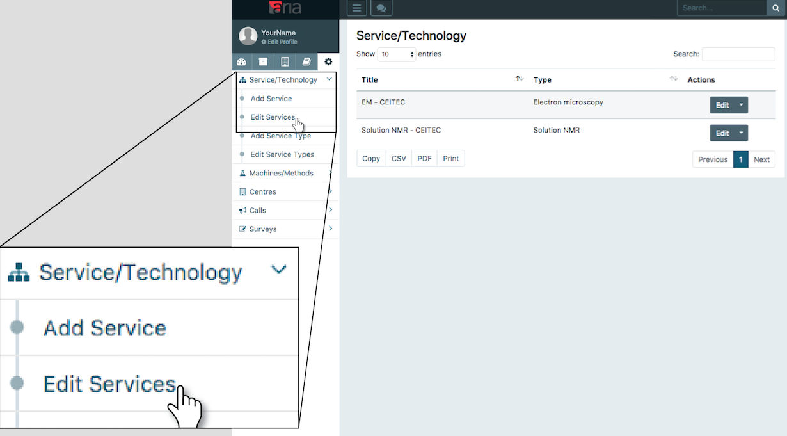Click the magnifier search button in top bar

(776, 8)
